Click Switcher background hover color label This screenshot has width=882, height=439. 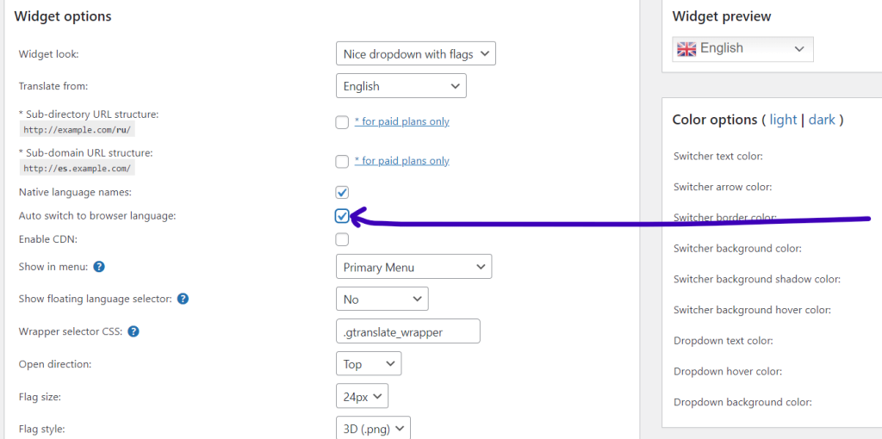[x=752, y=310]
